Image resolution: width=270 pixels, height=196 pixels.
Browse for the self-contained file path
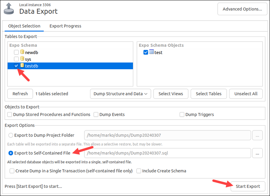(x=258, y=153)
